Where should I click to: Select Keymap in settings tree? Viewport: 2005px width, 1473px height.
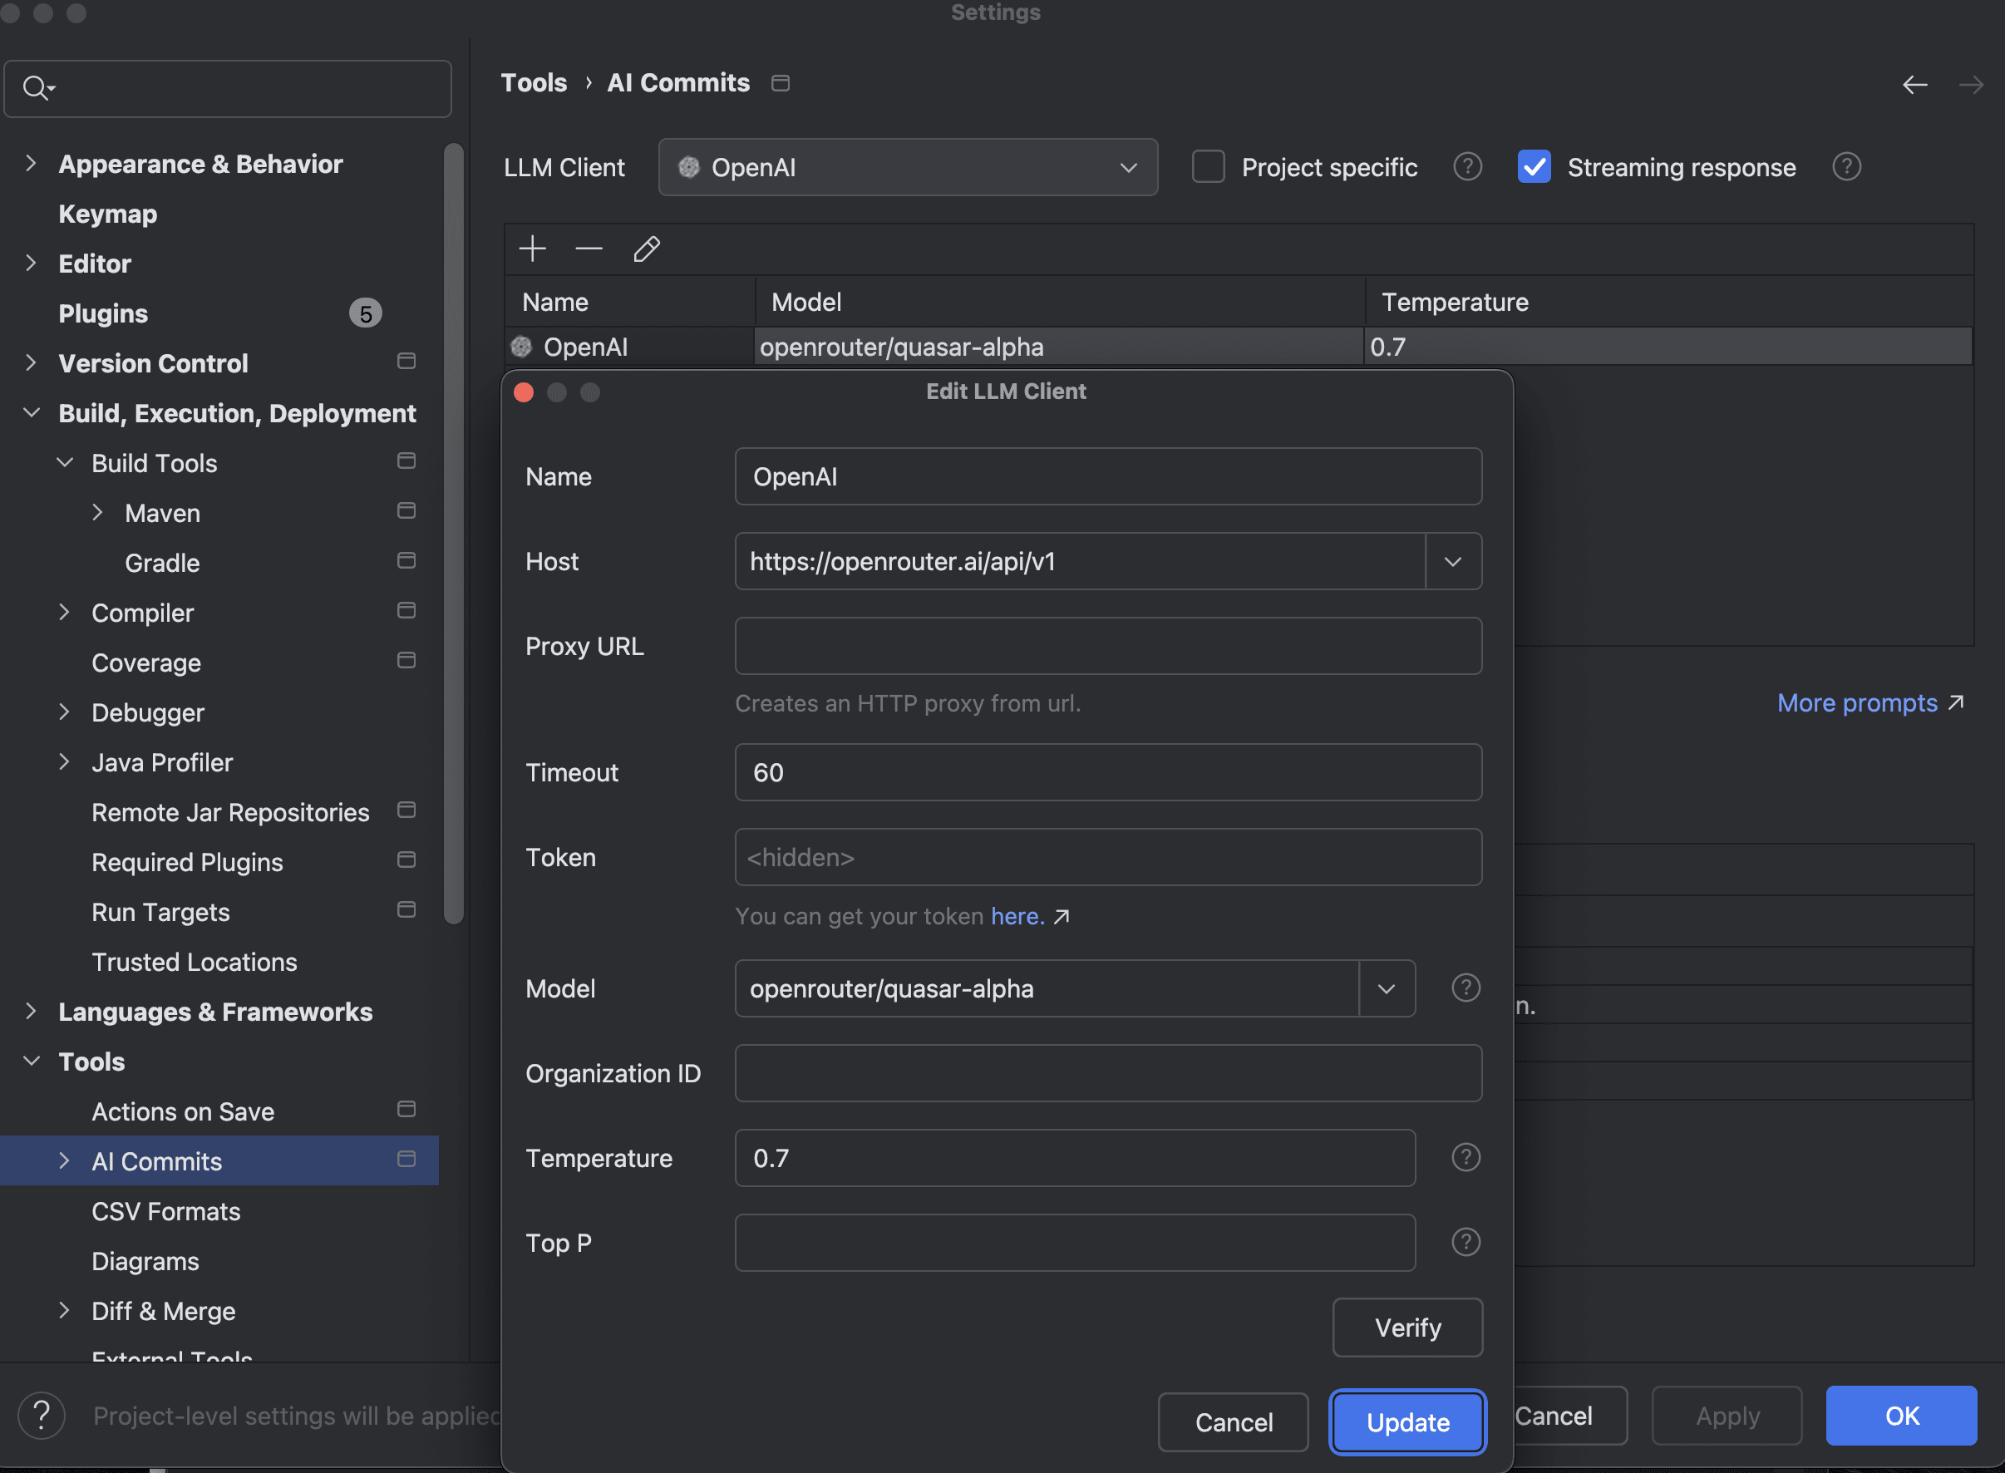pyautogui.click(x=108, y=214)
